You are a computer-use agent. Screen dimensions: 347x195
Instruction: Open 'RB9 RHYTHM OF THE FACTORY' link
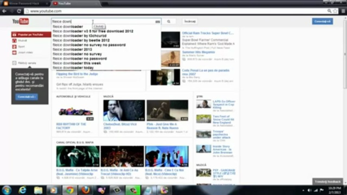click(x=71, y=126)
